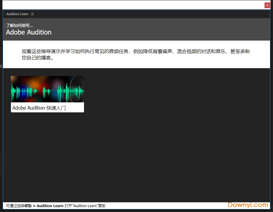Click the hamburger icon beside Audition Learn

[32, 14]
